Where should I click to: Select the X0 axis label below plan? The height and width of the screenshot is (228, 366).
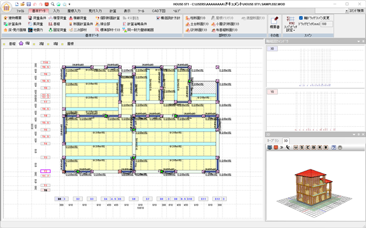pyautogui.click(x=59, y=199)
